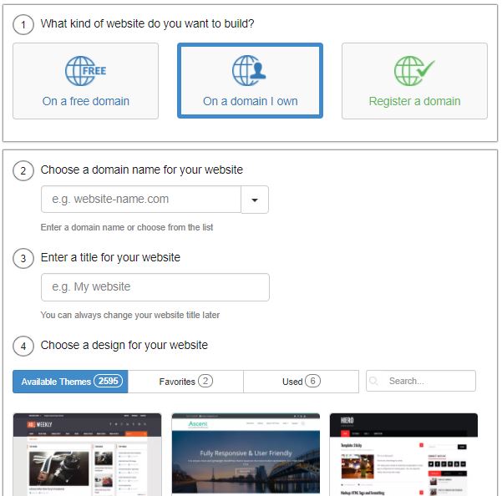Image resolution: width=502 pixels, height=496 pixels.
Task: Click the globe with person icon
Action: [249, 71]
